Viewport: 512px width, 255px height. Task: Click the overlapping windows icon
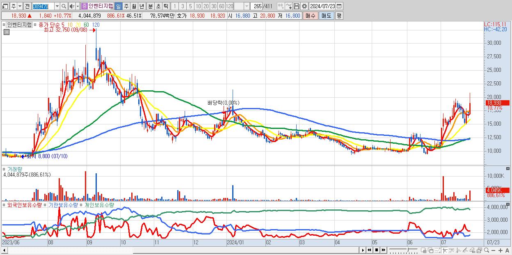(x=431, y=250)
